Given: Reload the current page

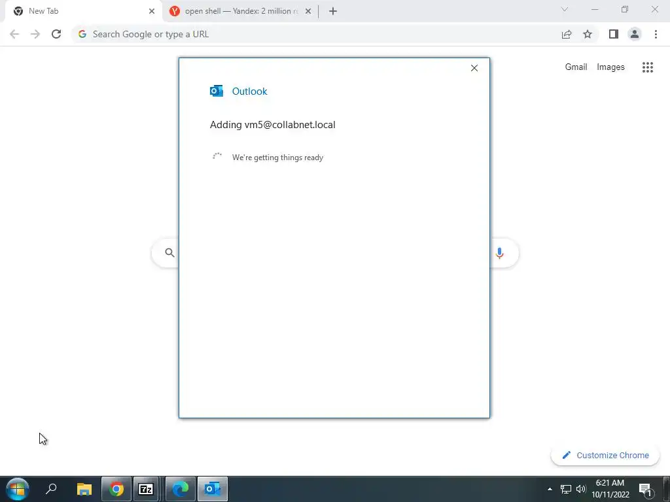Looking at the screenshot, I should pos(56,34).
